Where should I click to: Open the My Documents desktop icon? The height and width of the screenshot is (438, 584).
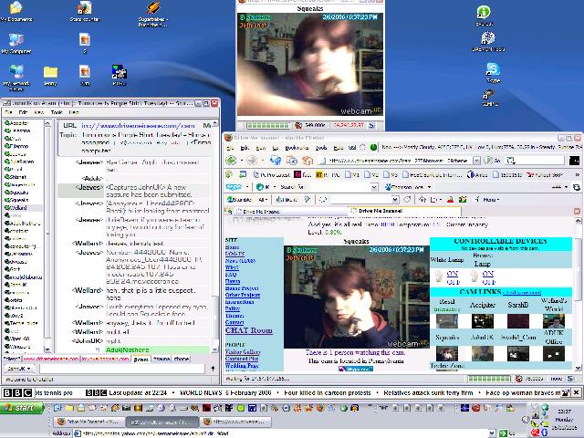pos(16,11)
